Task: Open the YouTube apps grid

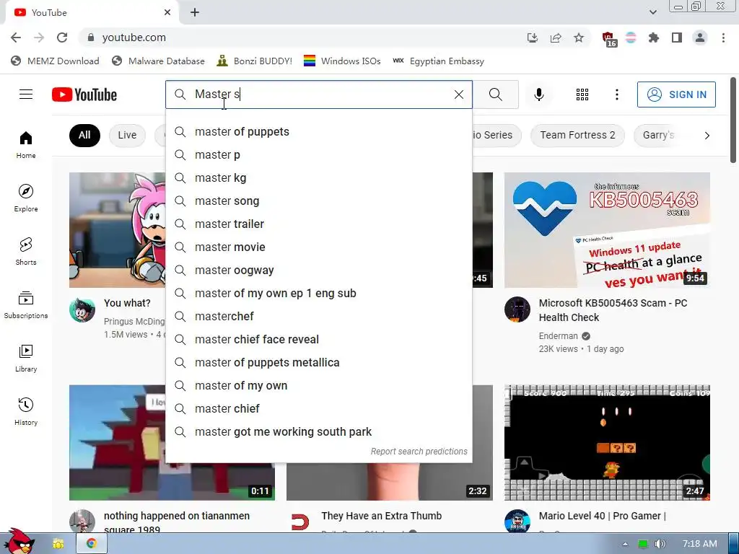Action: pos(582,94)
